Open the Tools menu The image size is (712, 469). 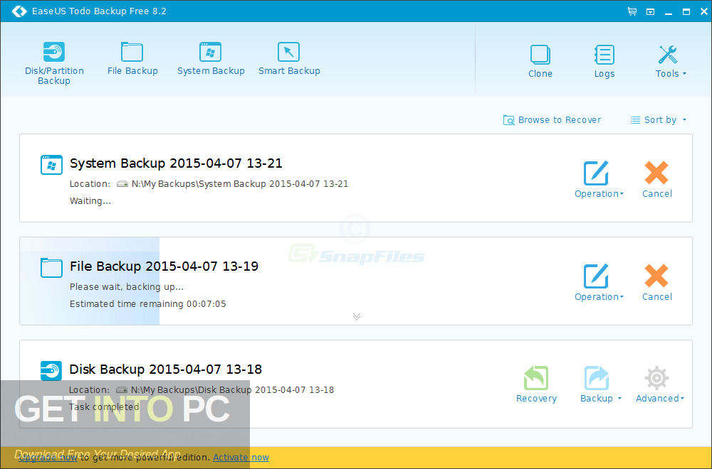coord(671,61)
